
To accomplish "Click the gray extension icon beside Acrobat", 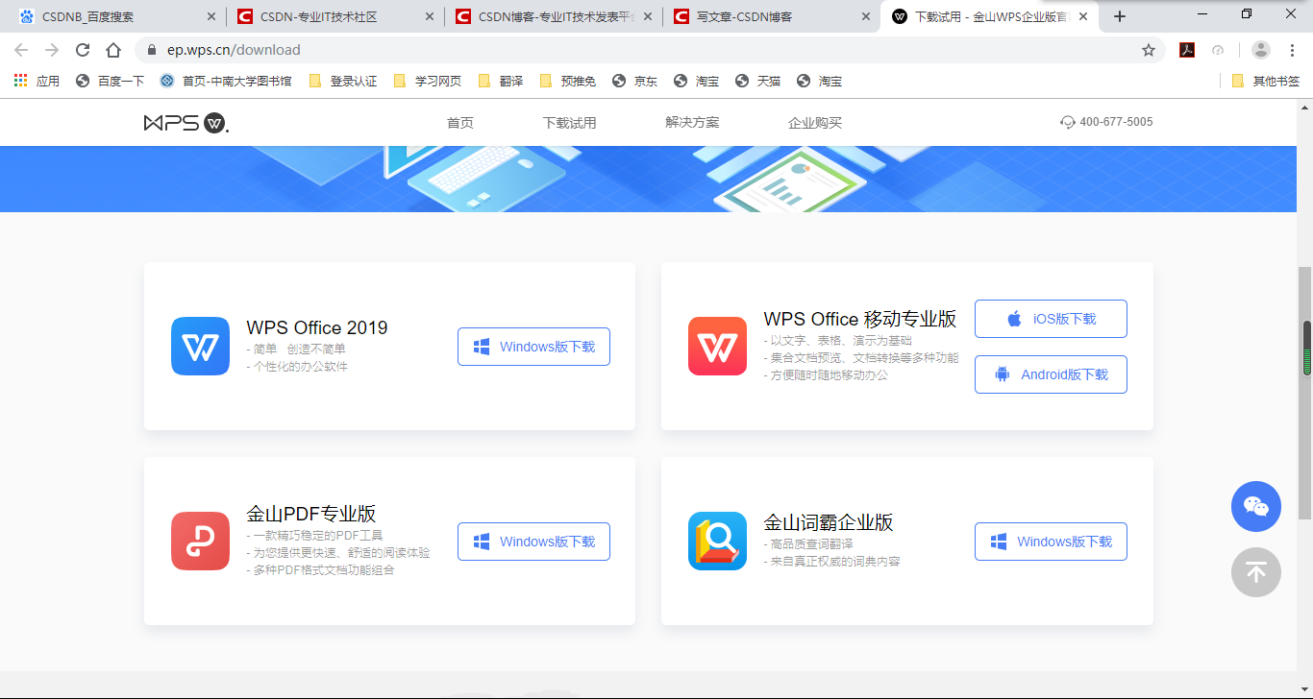I will pyautogui.click(x=1218, y=50).
